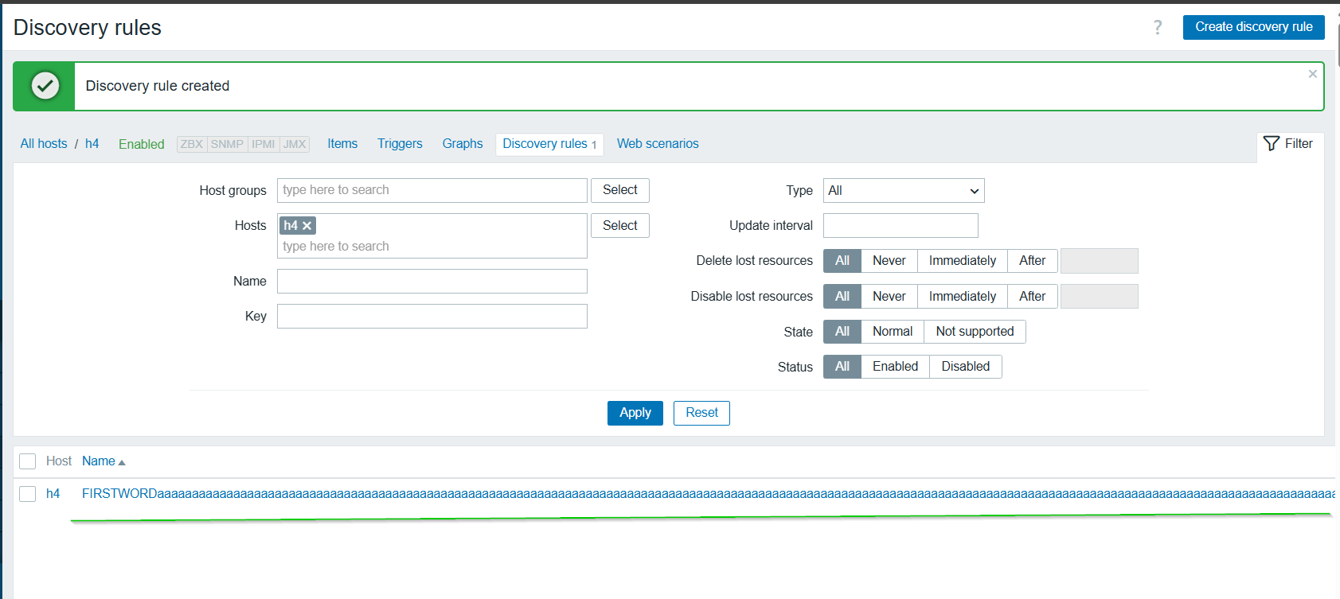Click Create discovery rule button
The width and height of the screenshot is (1340, 599).
click(x=1253, y=27)
